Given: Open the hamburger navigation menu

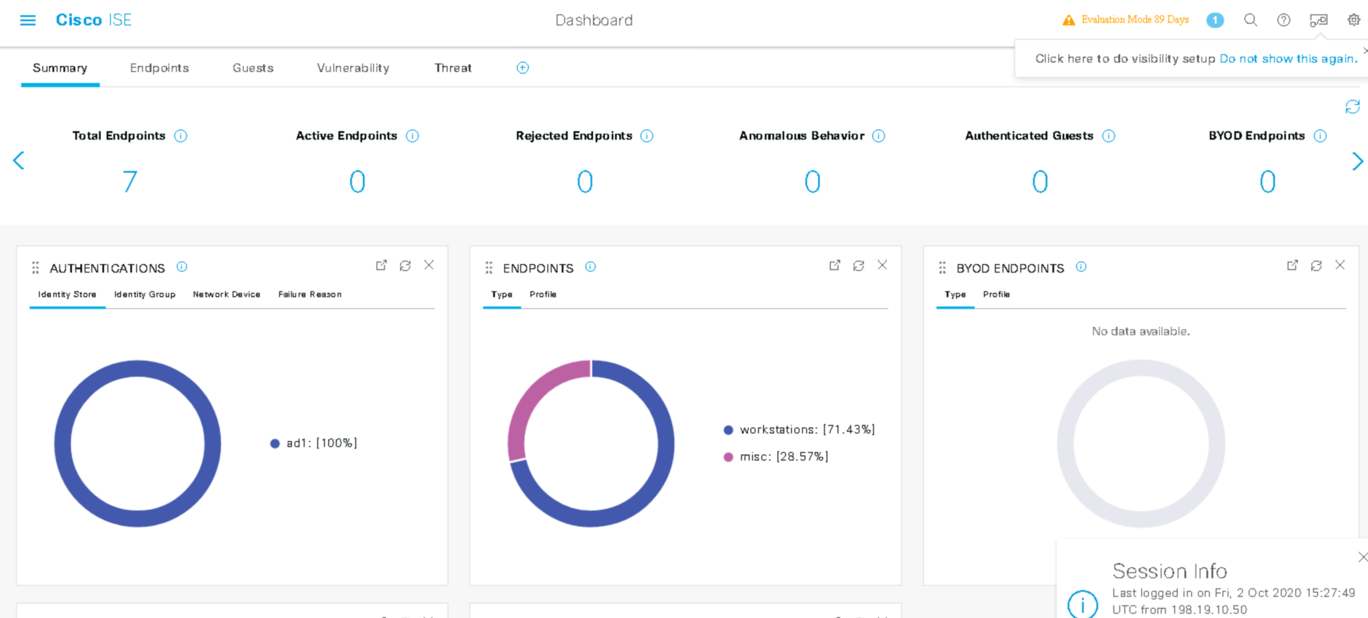Looking at the screenshot, I should tap(27, 19).
